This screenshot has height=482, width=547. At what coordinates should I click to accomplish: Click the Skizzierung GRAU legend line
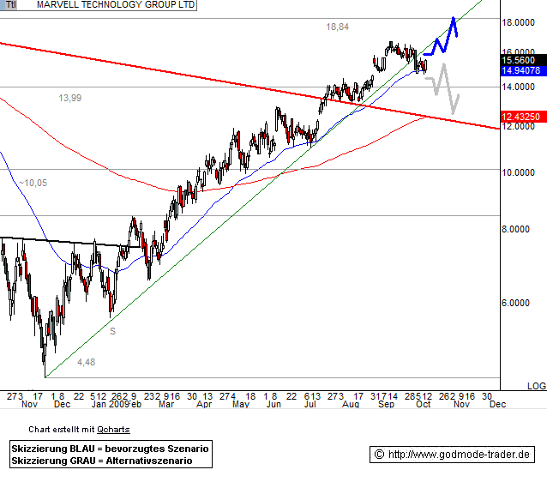point(102,461)
